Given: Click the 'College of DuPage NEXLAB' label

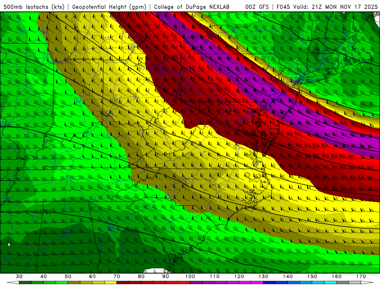Looking at the screenshot, I should coord(192,7).
